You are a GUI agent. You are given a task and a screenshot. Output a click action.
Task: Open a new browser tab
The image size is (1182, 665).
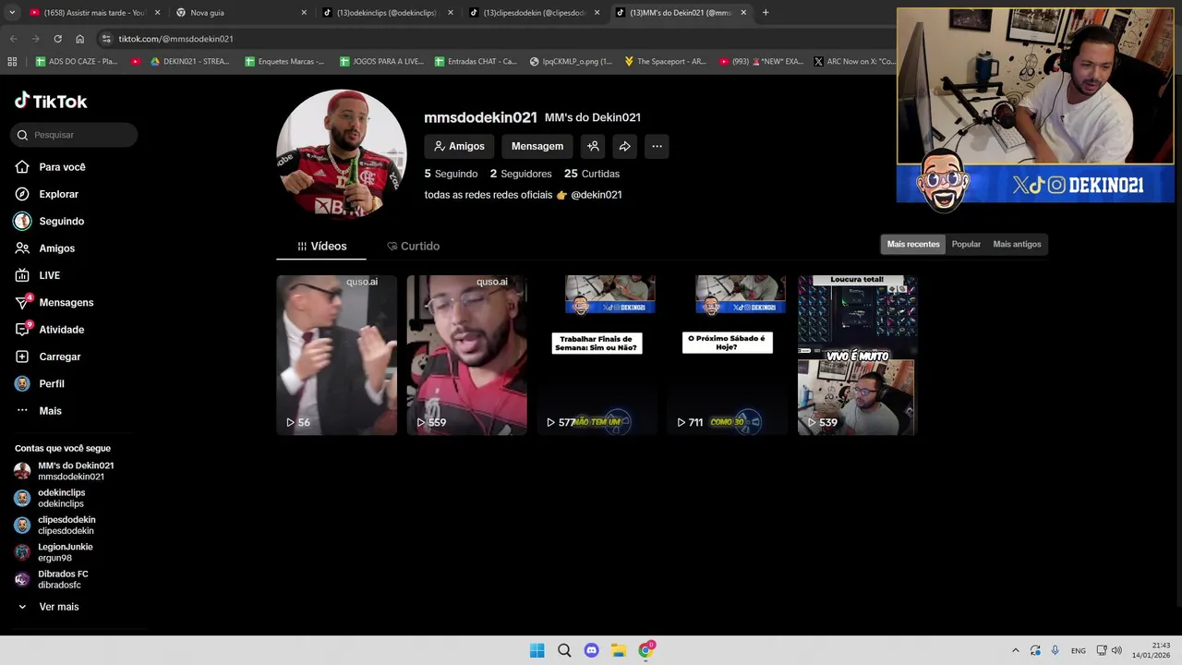(x=766, y=13)
